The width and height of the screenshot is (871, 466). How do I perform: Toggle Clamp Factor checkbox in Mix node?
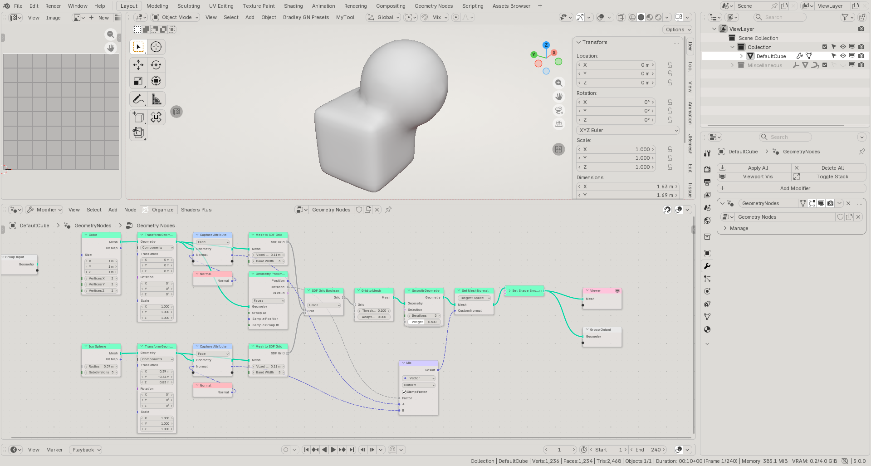404,392
